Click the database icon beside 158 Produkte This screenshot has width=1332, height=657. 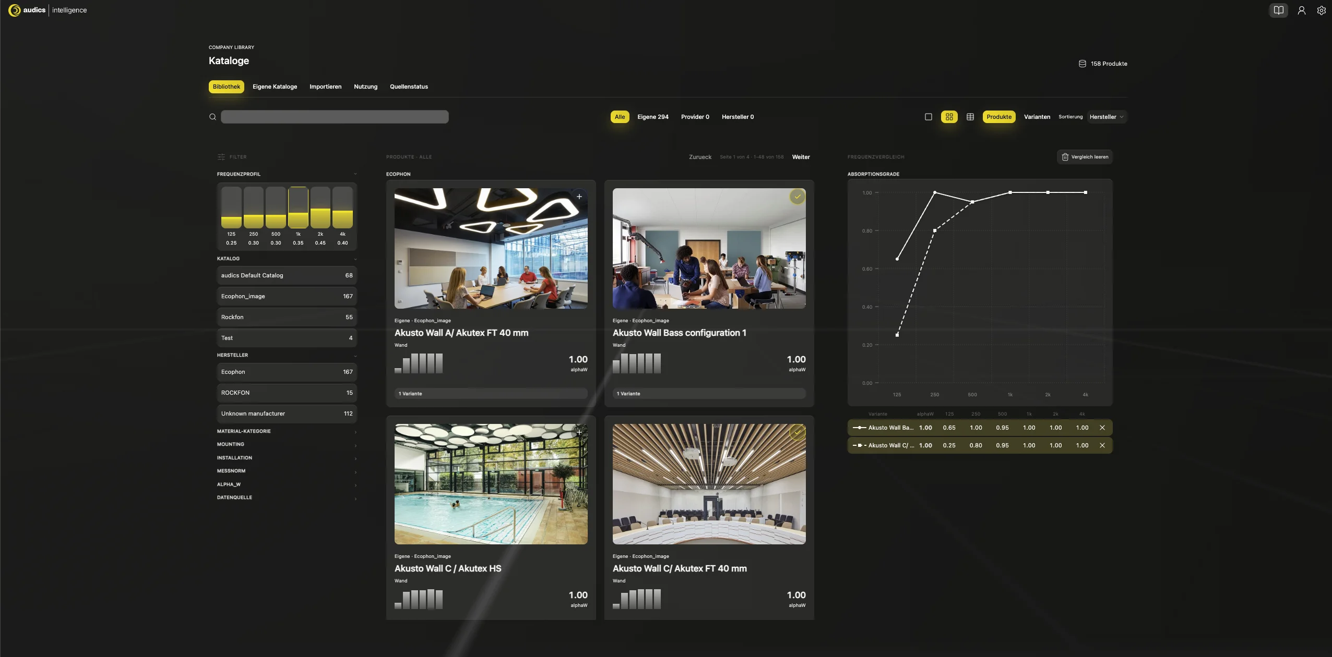pos(1082,64)
